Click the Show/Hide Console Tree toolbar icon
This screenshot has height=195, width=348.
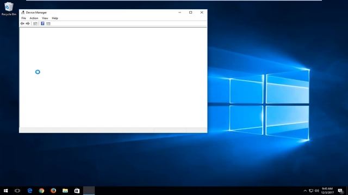(x=35, y=24)
